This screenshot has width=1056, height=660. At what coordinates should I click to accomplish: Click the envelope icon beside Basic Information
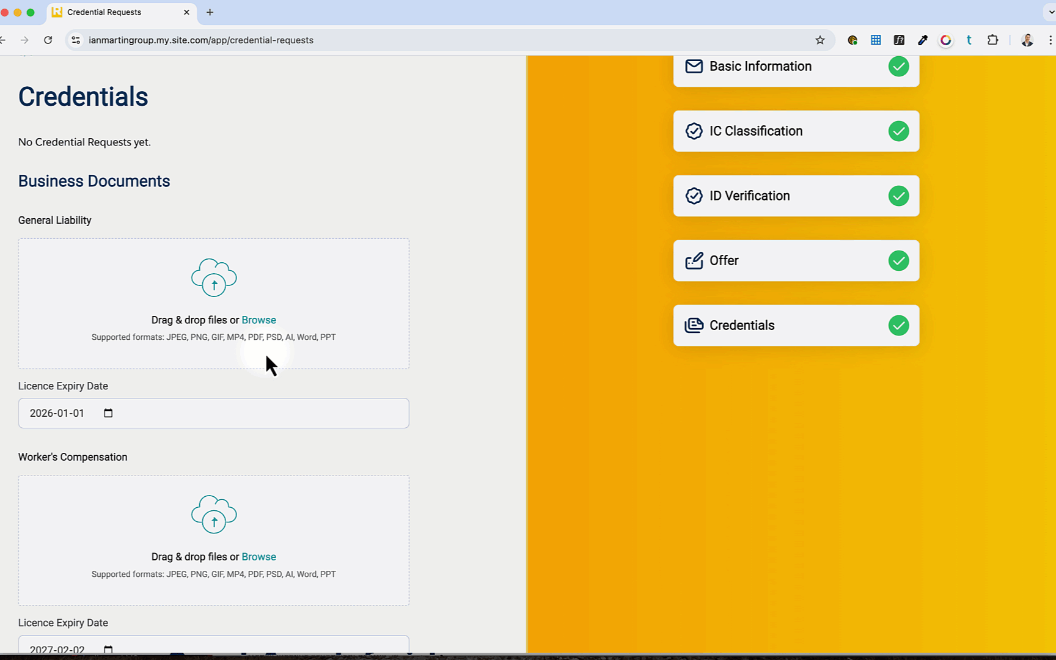click(x=694, y=67)
